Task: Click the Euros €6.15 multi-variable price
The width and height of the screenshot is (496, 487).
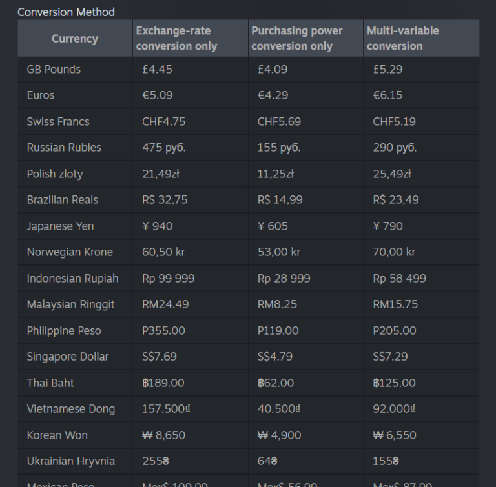Action: [387, 95]
